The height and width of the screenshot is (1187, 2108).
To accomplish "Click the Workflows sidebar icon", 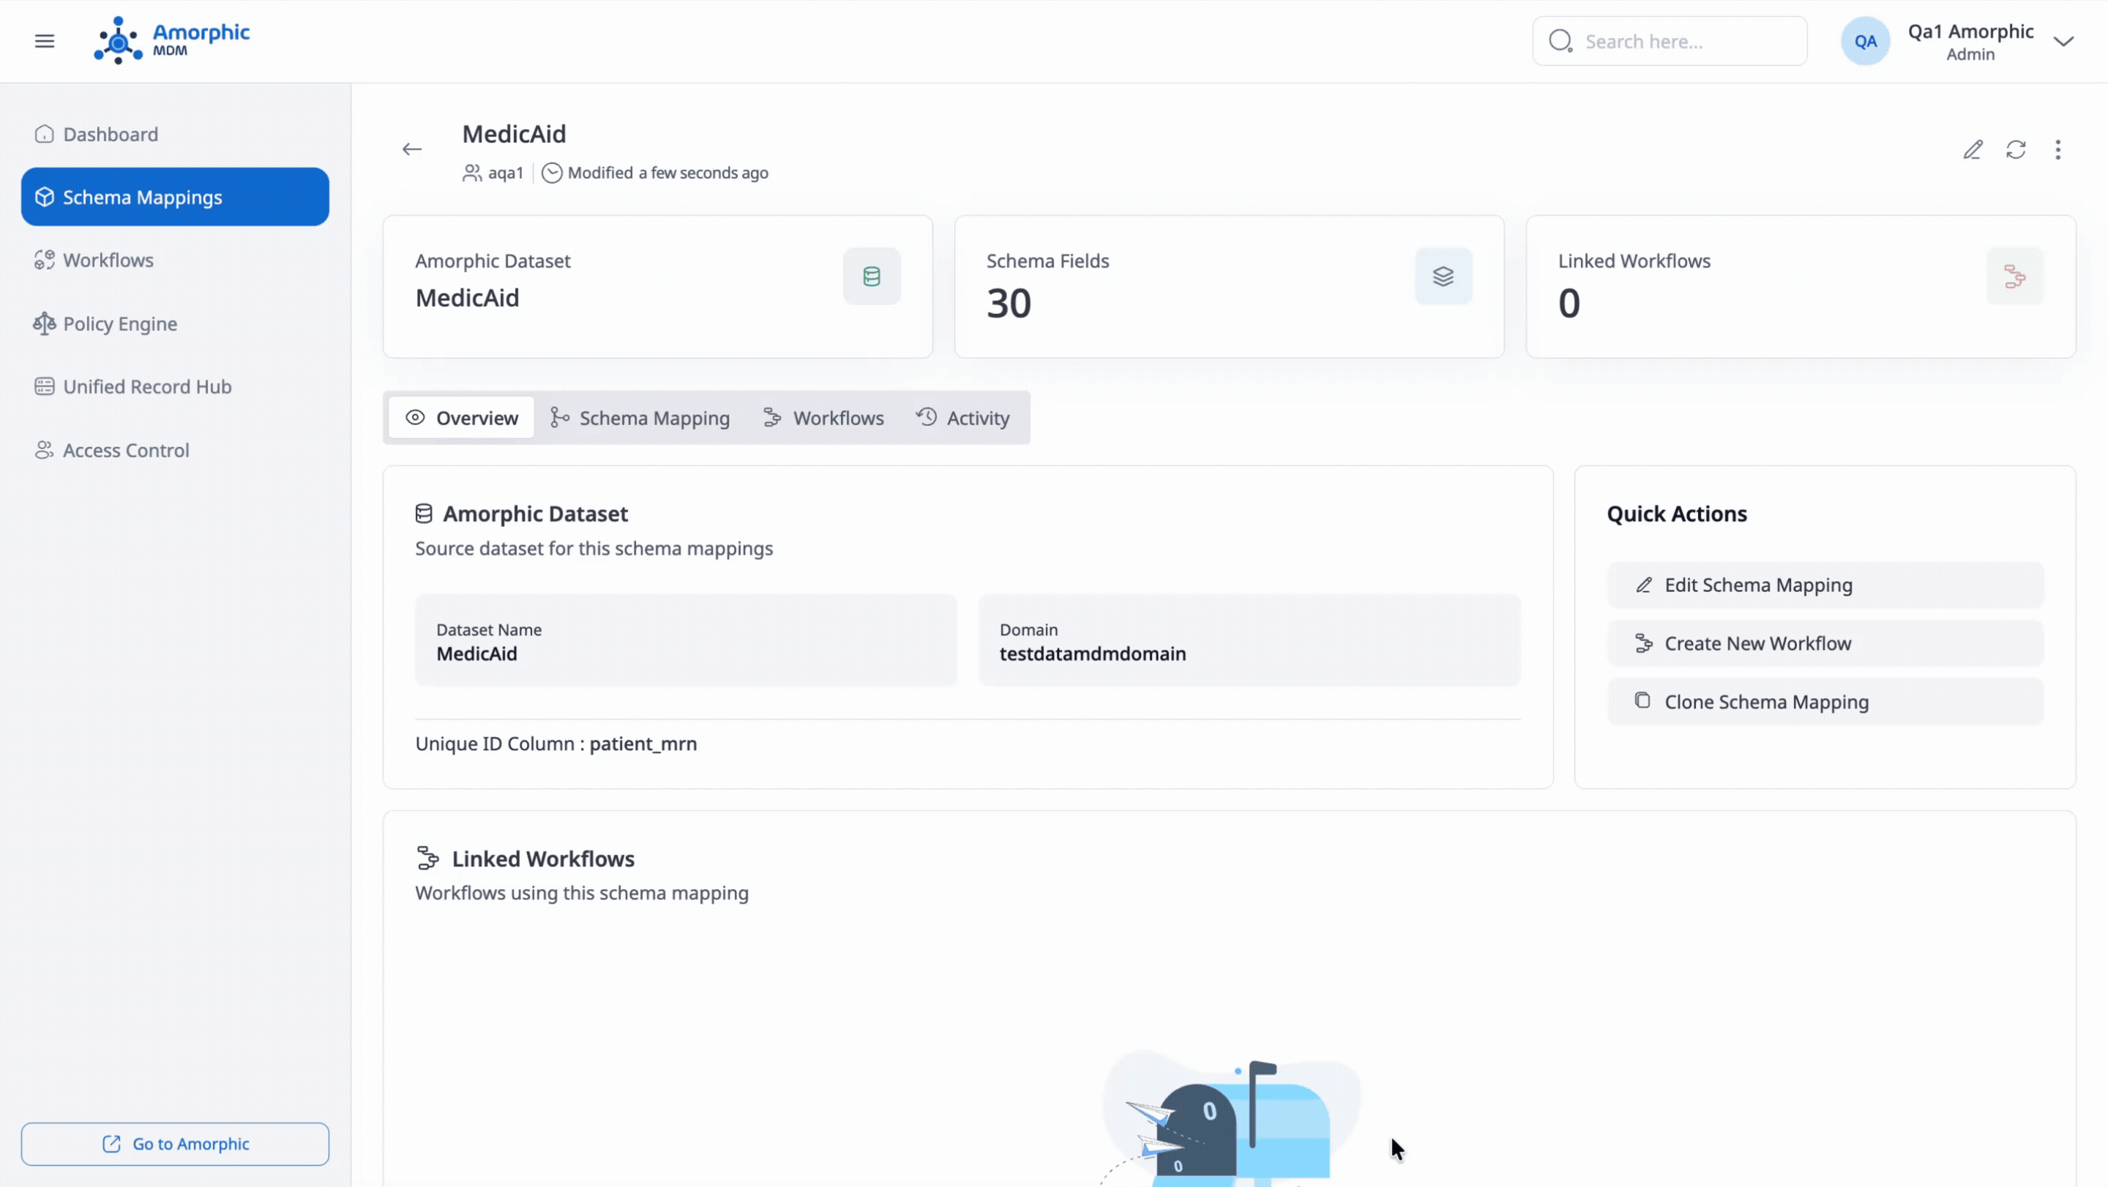I will click(44, 260).
